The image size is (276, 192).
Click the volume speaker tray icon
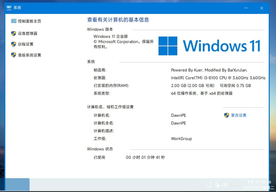225,185
